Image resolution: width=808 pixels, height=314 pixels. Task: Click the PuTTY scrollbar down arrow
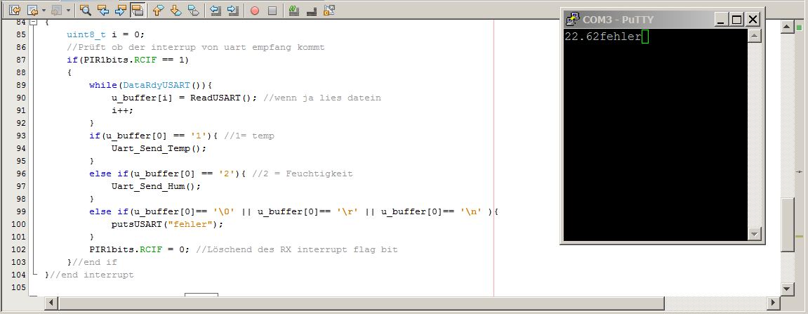[x=755, y=234]
